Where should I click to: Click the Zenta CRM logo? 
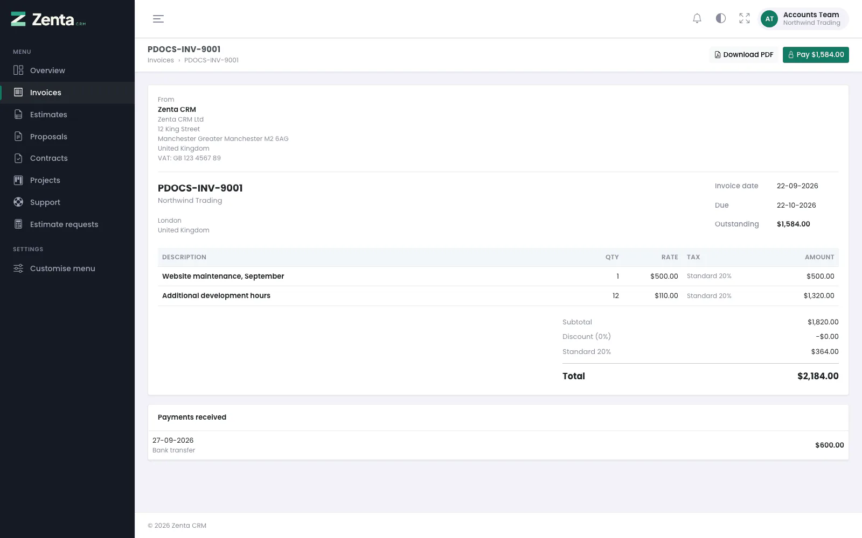48,19
